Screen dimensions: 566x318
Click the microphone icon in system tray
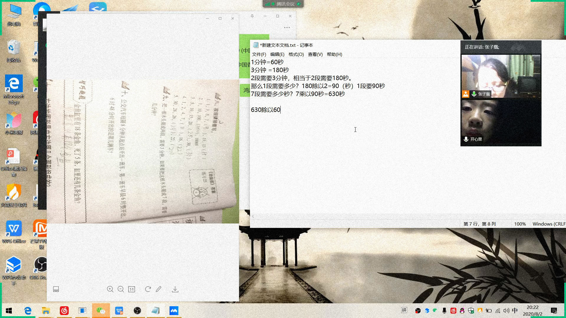click(444, 311)
